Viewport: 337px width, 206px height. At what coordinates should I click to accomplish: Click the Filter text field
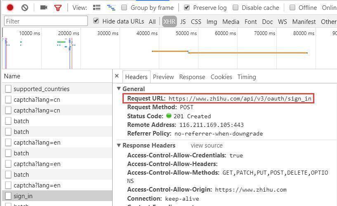[x=46, y=21]
